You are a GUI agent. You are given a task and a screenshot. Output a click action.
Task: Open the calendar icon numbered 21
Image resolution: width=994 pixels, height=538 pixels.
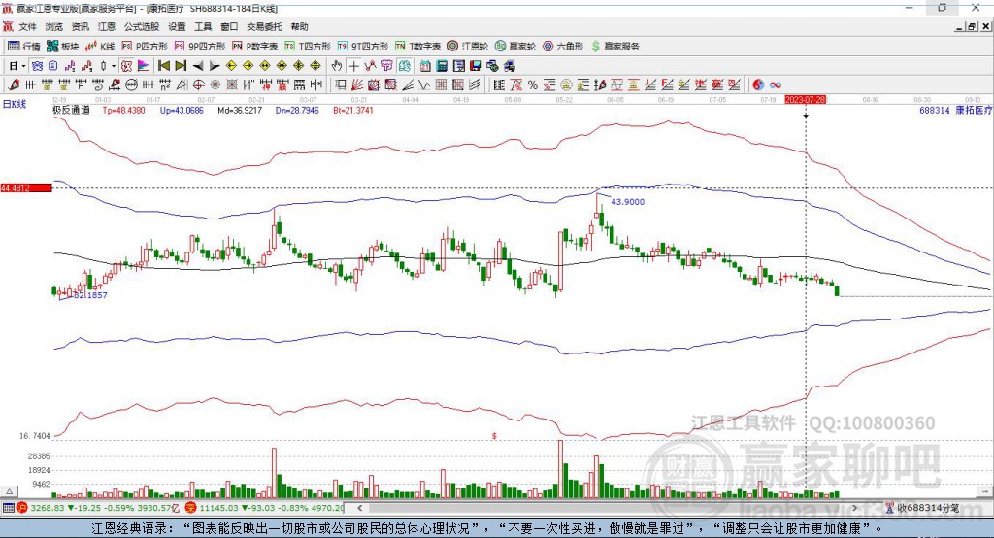(x=425, y=66)
